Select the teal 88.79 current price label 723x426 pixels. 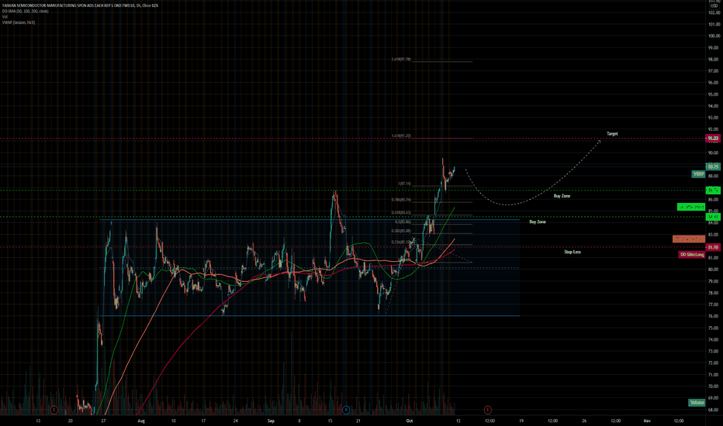[x=713, y=167]
